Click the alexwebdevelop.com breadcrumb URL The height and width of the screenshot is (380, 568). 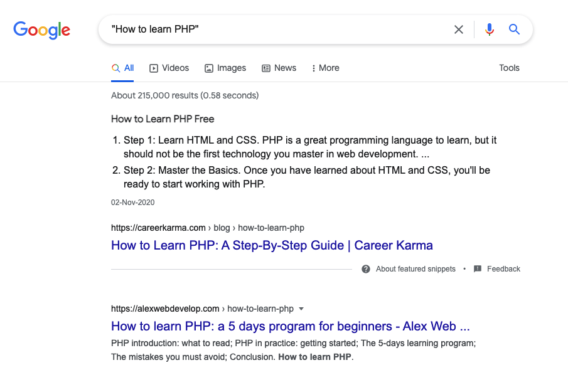(202, 309)
